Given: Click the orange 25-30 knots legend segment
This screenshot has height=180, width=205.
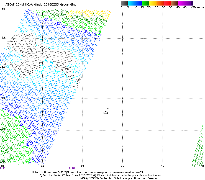Looking at the screenshot, I should click(x=160, y=3).
